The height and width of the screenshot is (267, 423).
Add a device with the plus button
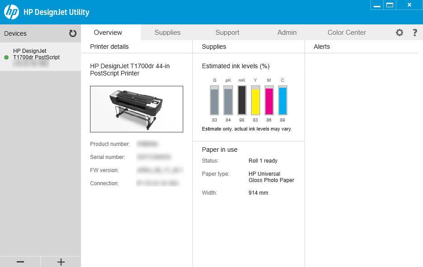pyautogui.click(x=61, y=262)
